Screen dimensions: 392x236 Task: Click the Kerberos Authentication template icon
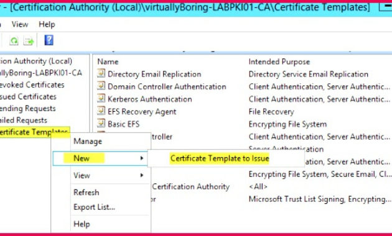[x=101, y=98]
